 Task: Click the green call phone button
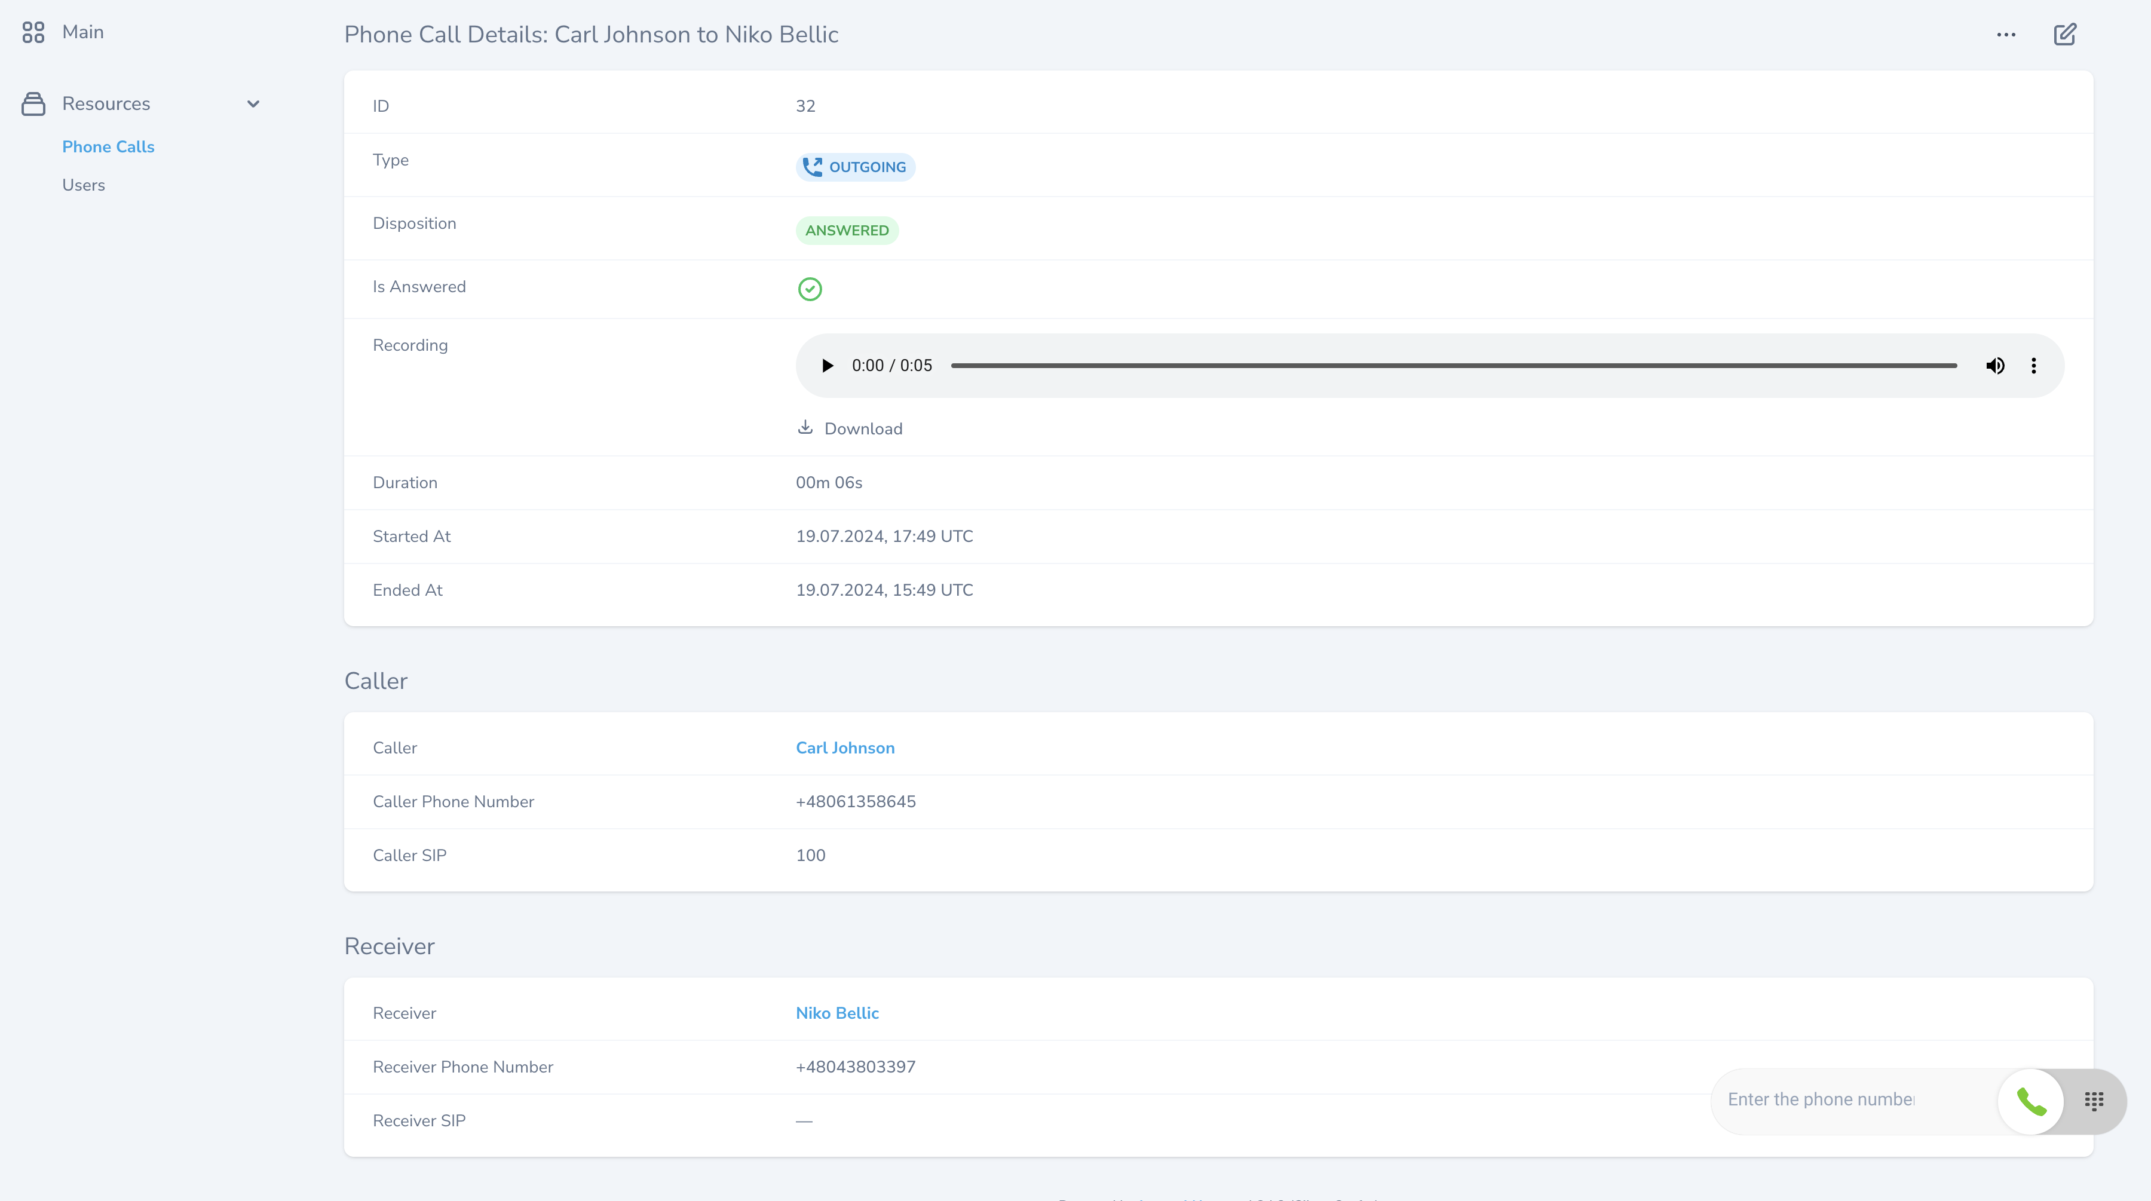[x=2031, y=1102]
